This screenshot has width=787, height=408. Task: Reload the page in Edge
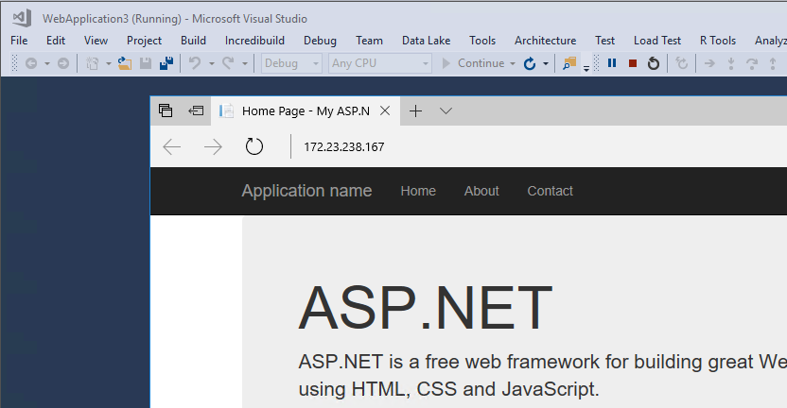pyautogui.click(x=254, y=146)
